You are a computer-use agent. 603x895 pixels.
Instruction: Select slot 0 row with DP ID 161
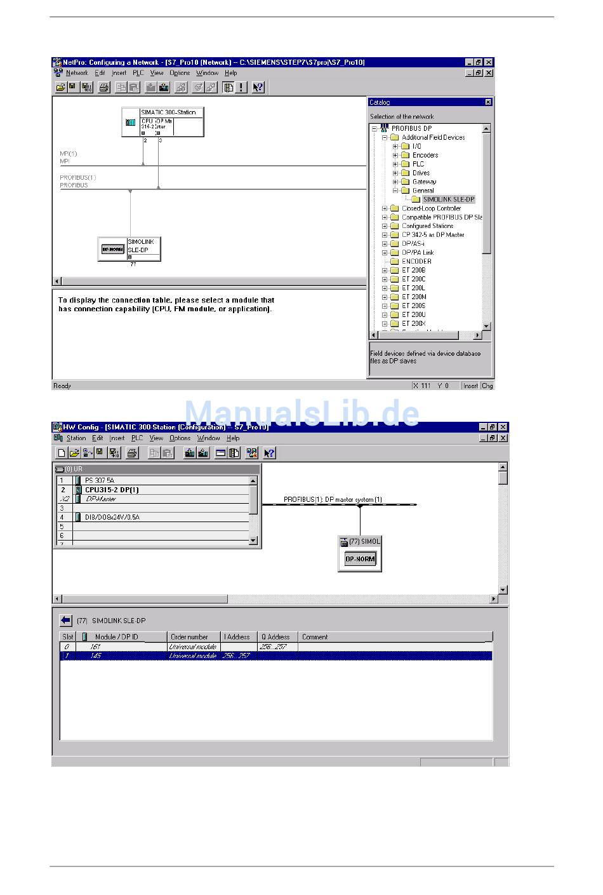[x=276, y=647]
